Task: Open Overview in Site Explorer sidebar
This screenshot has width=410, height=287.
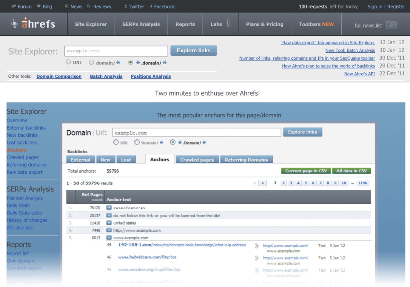Action: click(17, 120)
